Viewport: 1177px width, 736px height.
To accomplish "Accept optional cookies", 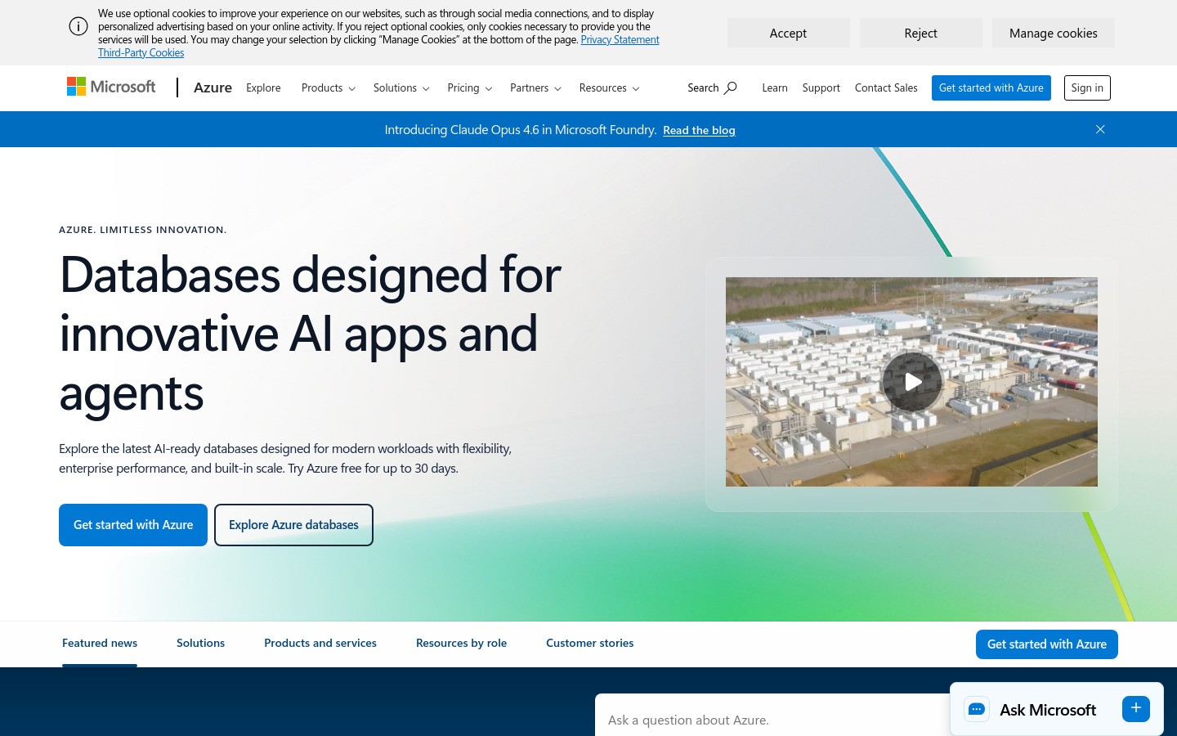I will 788,33.
